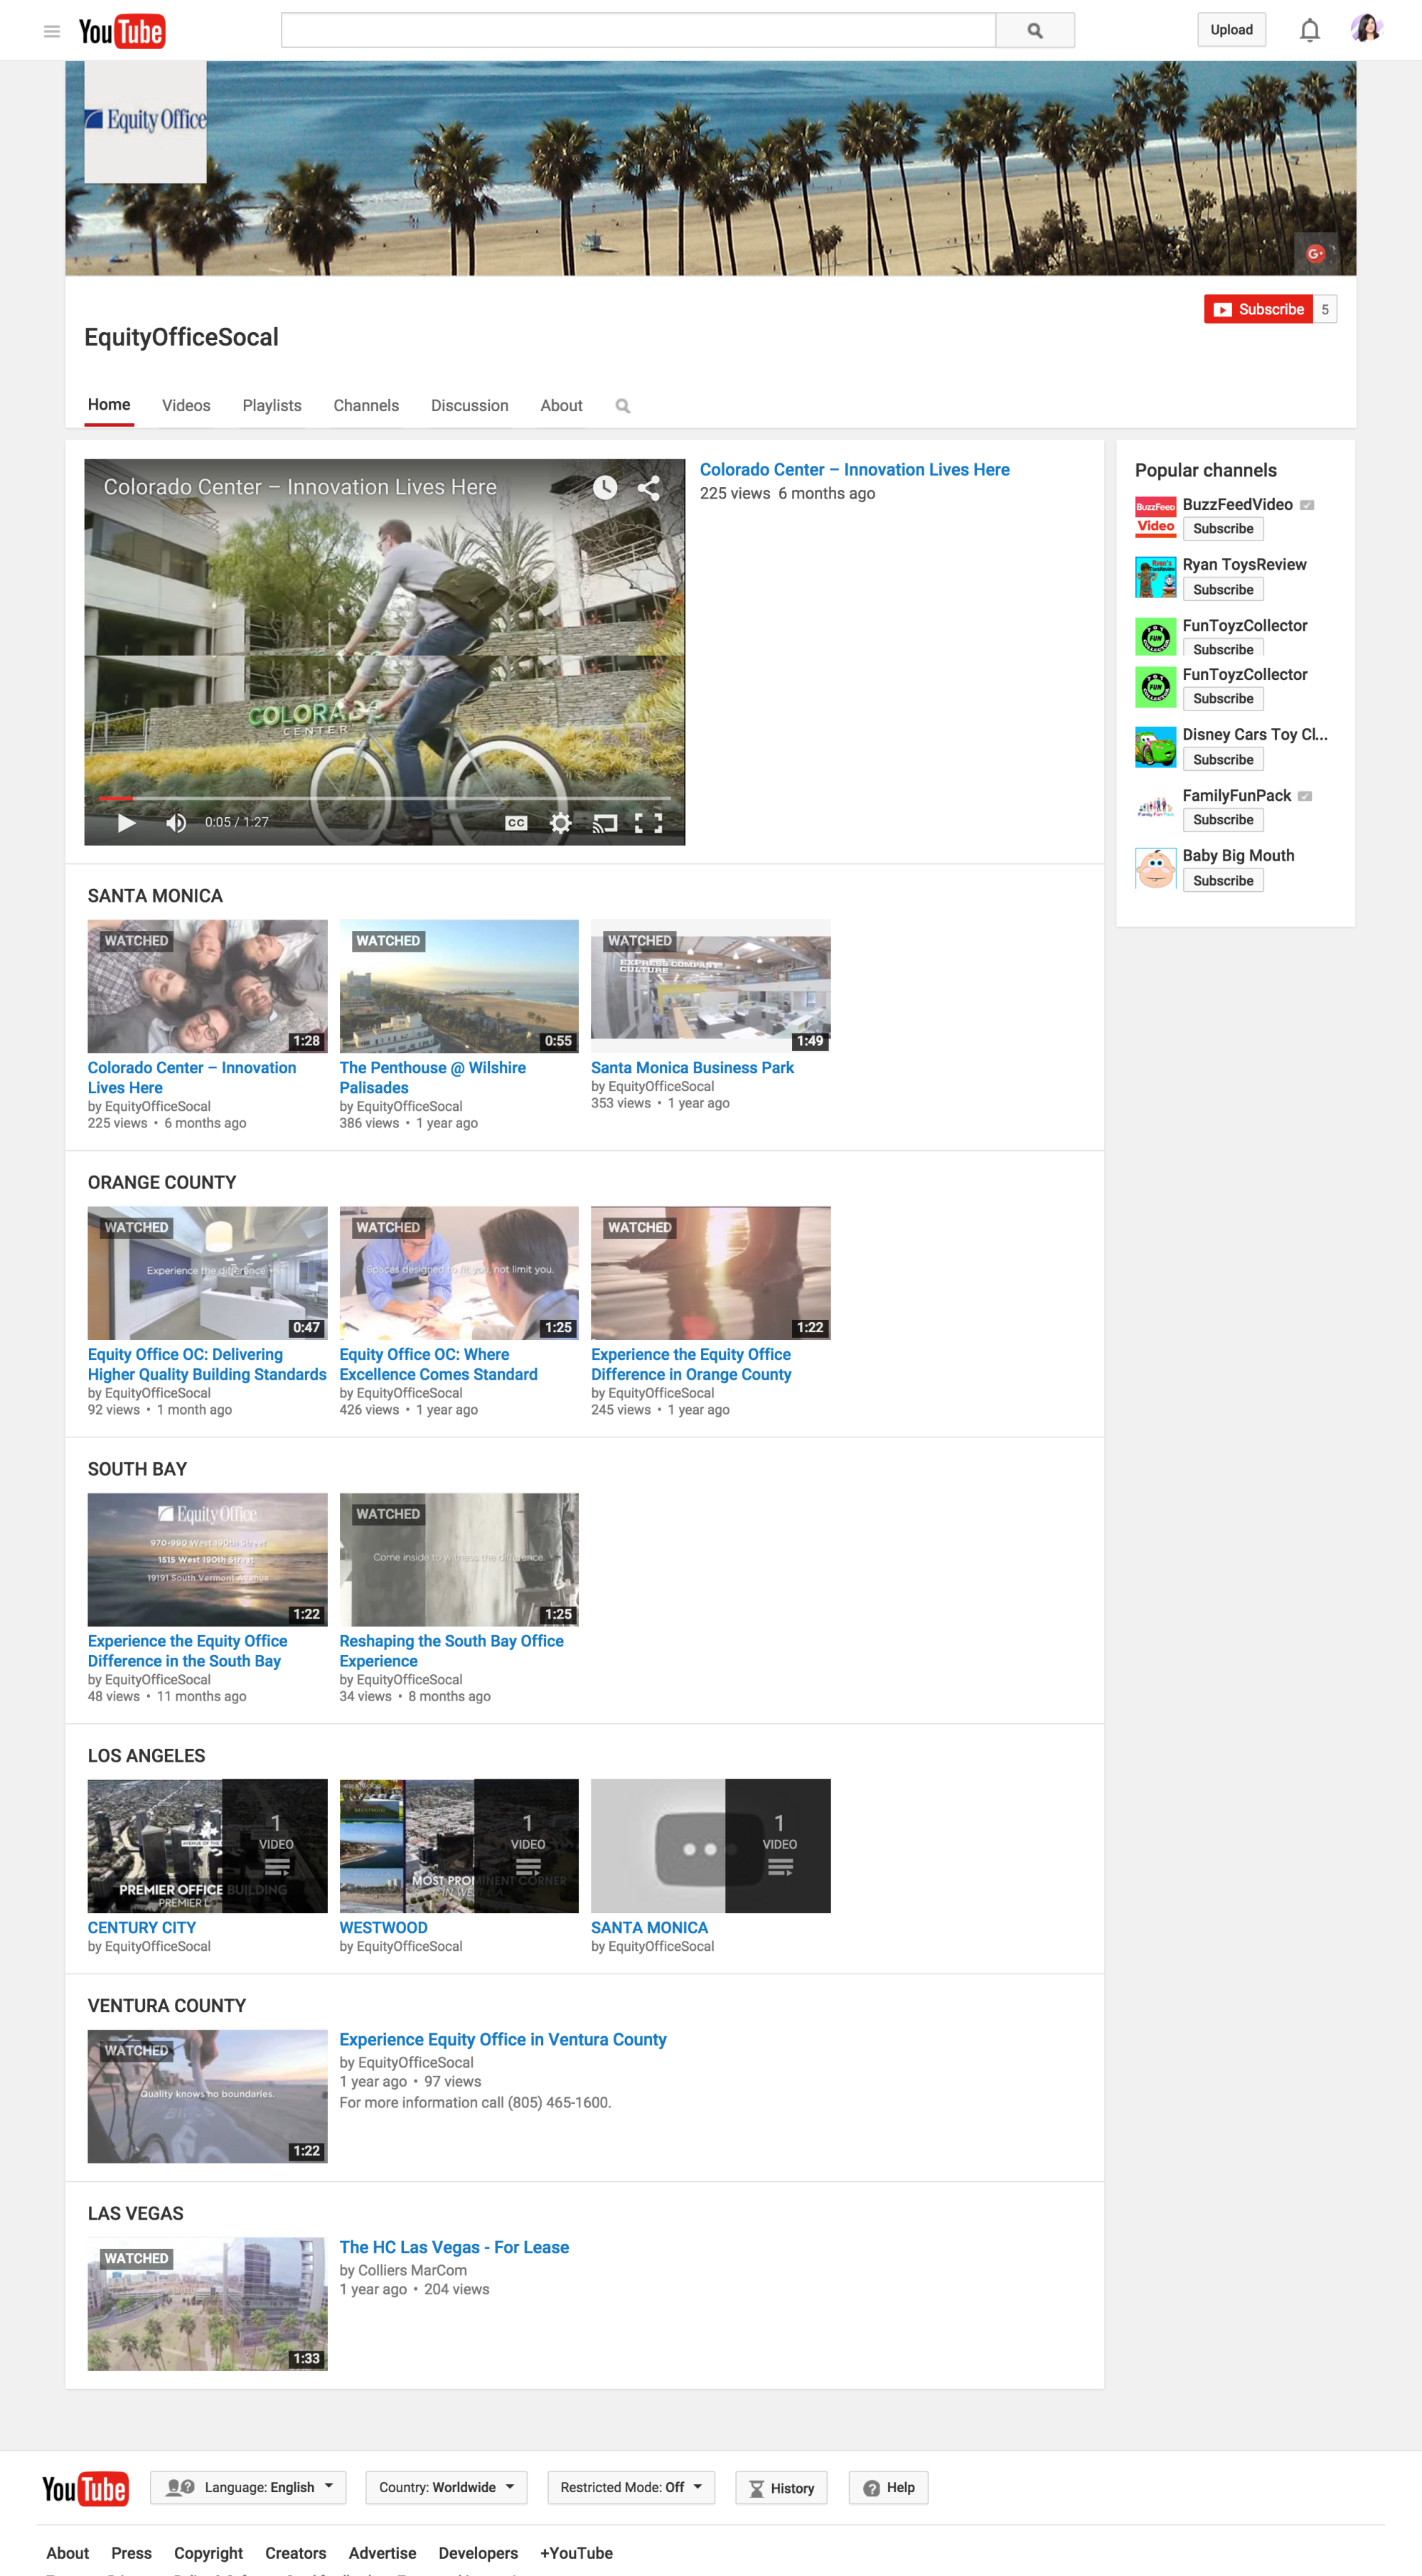
Task: Switch to the About tab
Action: pos(561,405)
